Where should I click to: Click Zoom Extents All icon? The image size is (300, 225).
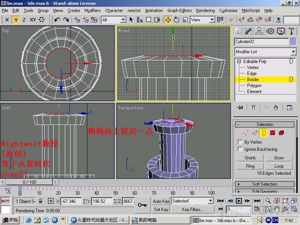point(294,201)
